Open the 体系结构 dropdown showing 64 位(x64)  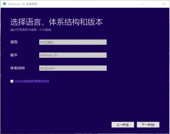(73, 68)
